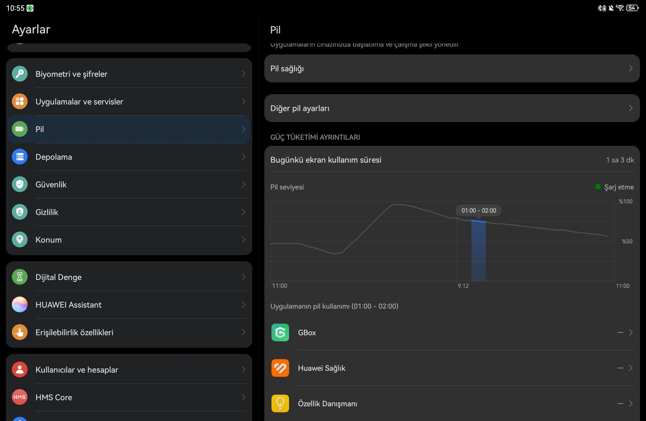Tap the "%50" chart axis label
The width and height of the screenshot is (646, 421).
627,241
